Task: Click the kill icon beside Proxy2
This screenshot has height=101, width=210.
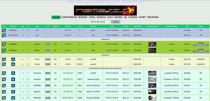Action: [13, 64]
